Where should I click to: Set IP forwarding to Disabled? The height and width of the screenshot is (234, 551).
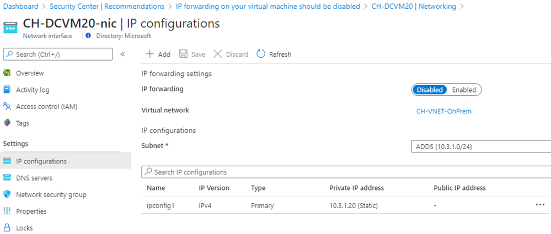point(430,90)
